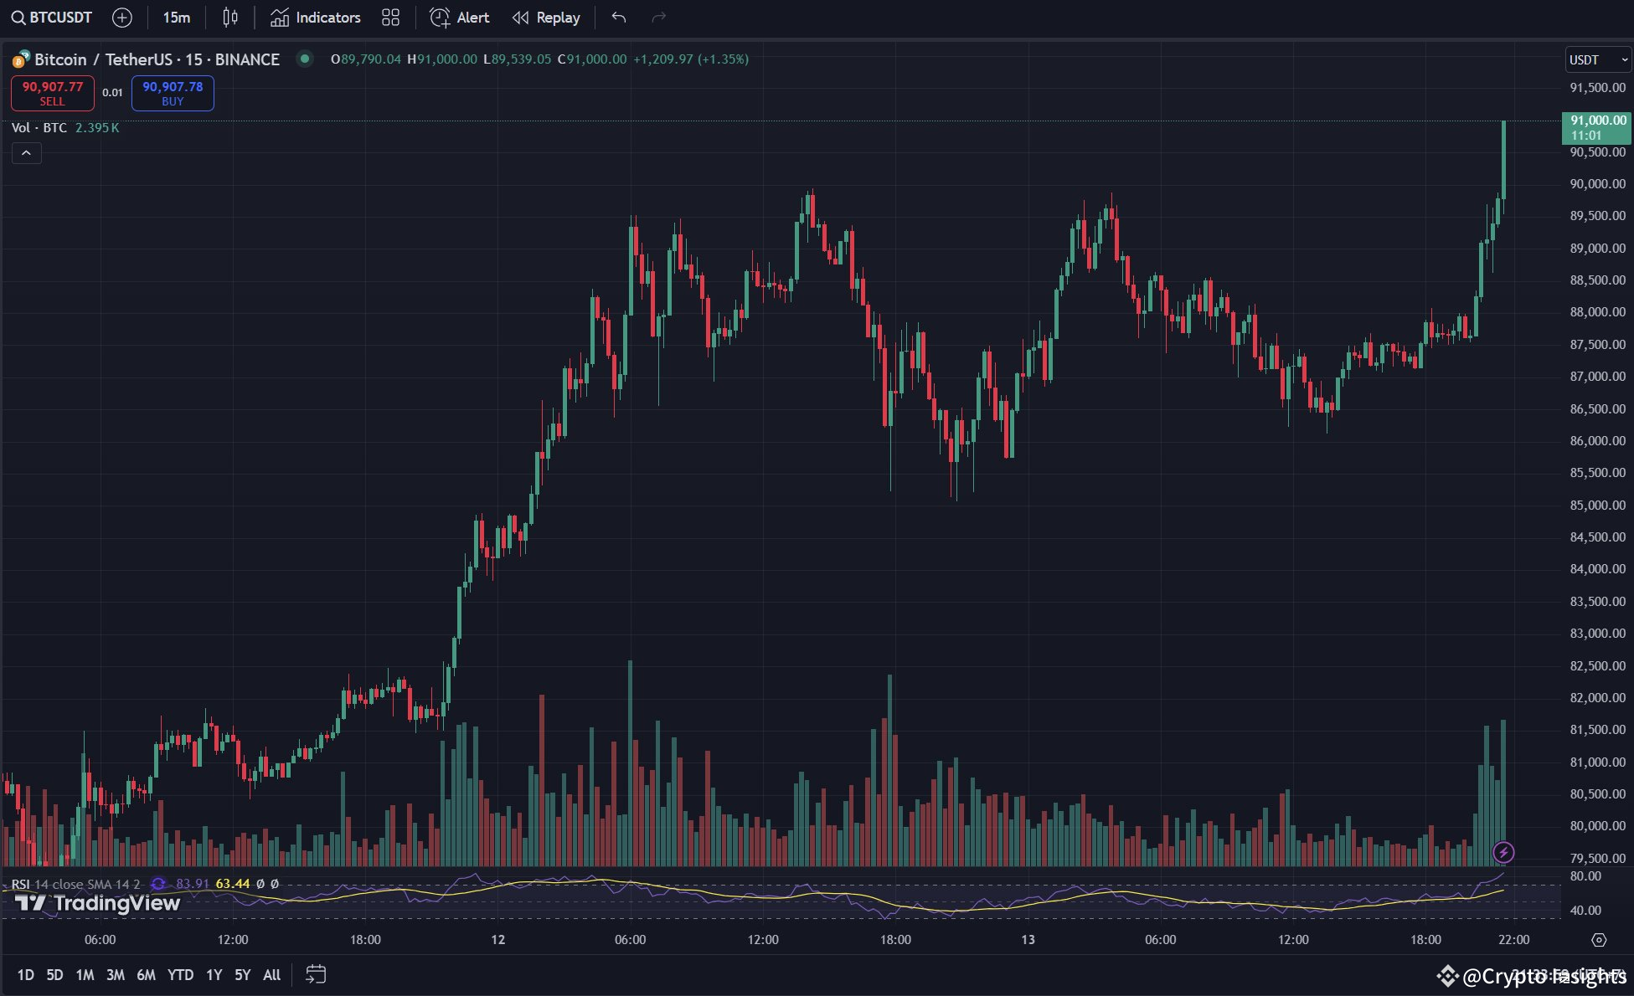
Task: Collapse the chart pane with the arrow toggle
Action: [x=26, y=153]
